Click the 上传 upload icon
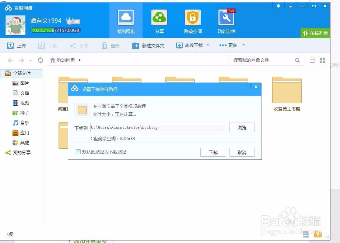 [10, 46]
